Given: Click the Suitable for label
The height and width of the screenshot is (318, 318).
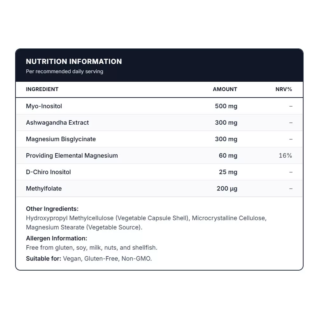Looking at the screenshot, I should tap(43, 259).
